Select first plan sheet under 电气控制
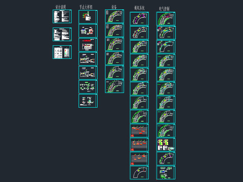 [x=166, y=19]
